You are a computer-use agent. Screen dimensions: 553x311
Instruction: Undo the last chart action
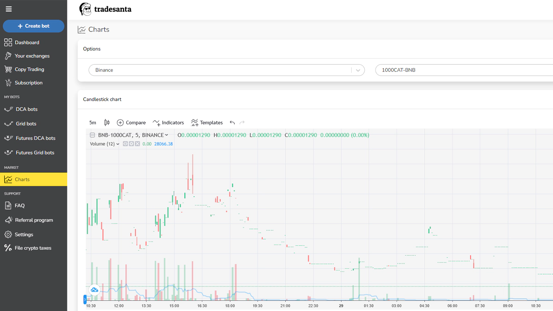coord(232,123)
